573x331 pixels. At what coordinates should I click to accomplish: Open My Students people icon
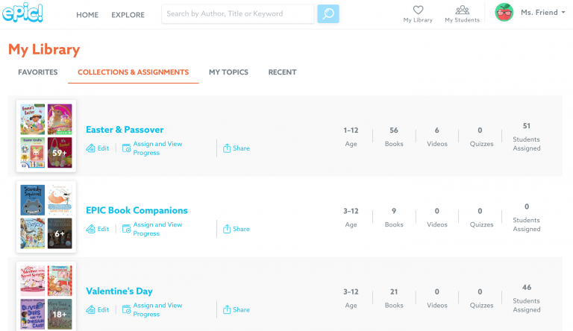(x=462, y=10)
